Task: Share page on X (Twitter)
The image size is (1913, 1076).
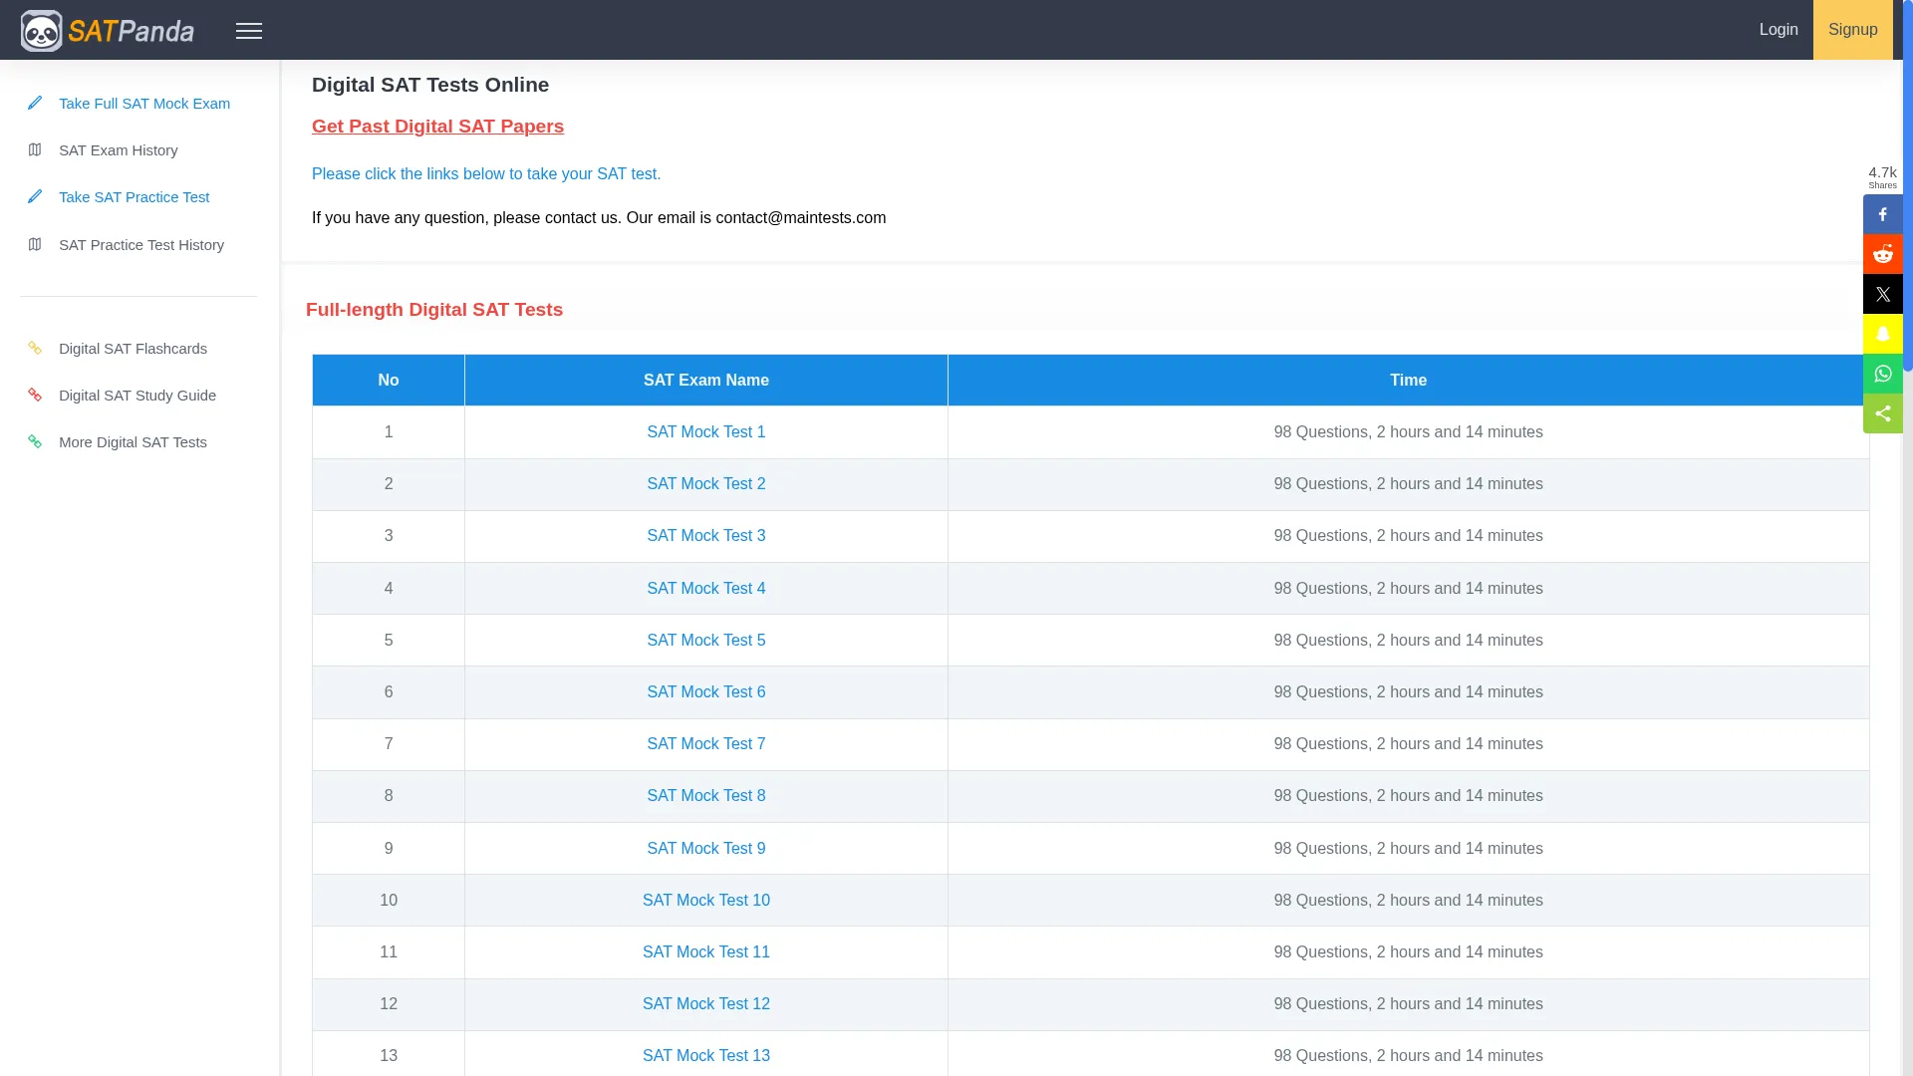Action: pos(1882,294)
